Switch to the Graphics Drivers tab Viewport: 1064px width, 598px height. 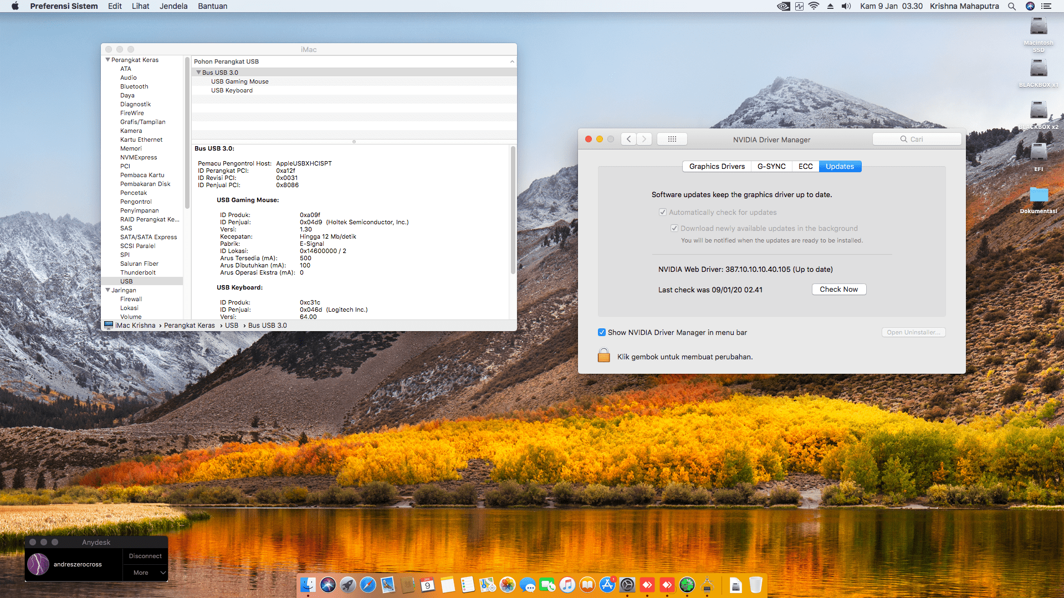coord(717,166)
